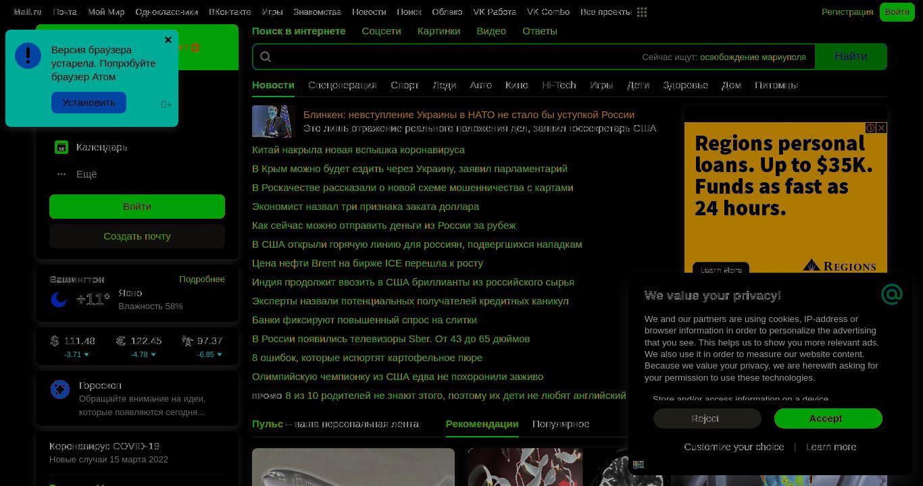Select the Спорт news tab
The height and width of the screenshot is (486, 923).
tap(405, 85)
